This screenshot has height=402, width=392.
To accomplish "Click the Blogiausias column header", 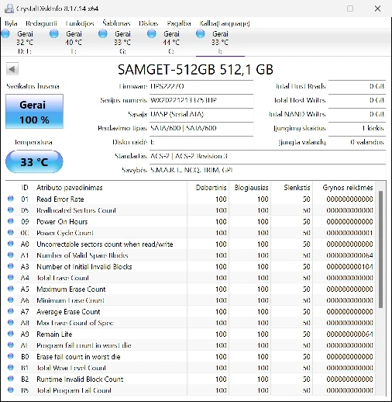I will (249, 188).
